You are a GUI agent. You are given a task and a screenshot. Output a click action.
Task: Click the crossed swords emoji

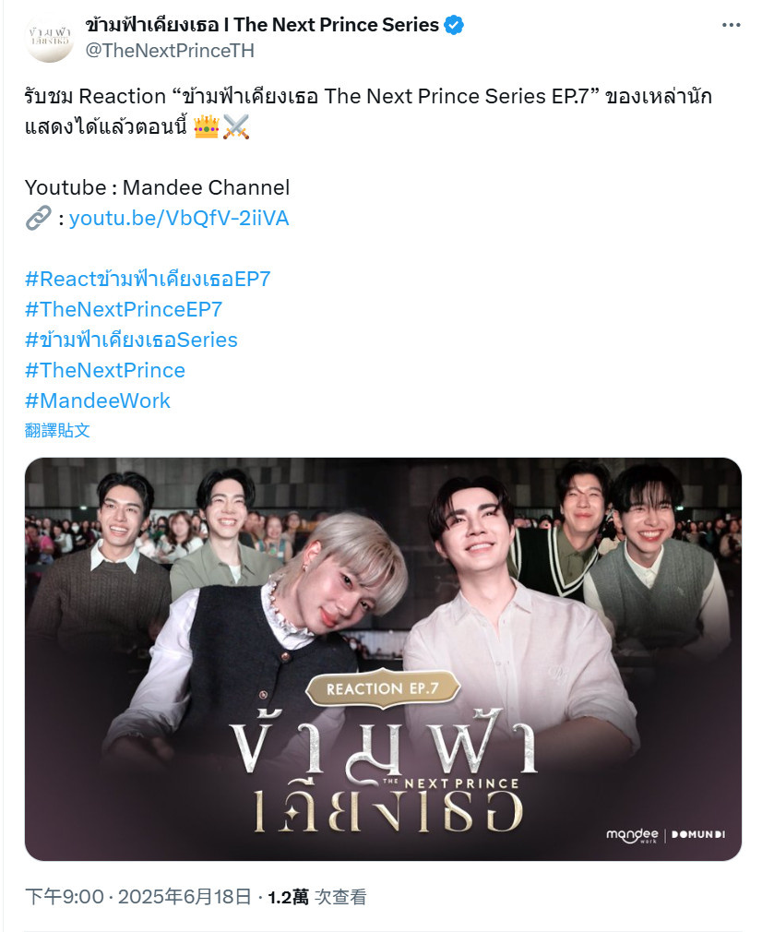[x=236, y=126]
